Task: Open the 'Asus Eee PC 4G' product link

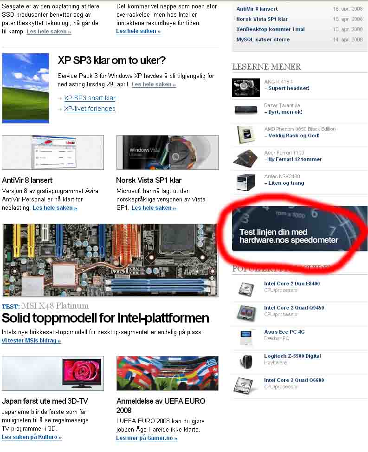Action: [x=284, y=332]
